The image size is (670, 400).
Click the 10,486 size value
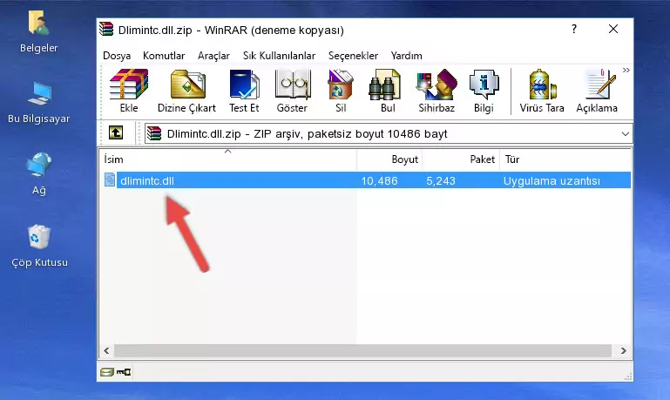380,180
